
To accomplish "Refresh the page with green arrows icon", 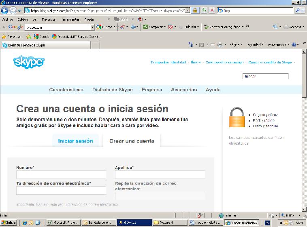I will (204, 11).
